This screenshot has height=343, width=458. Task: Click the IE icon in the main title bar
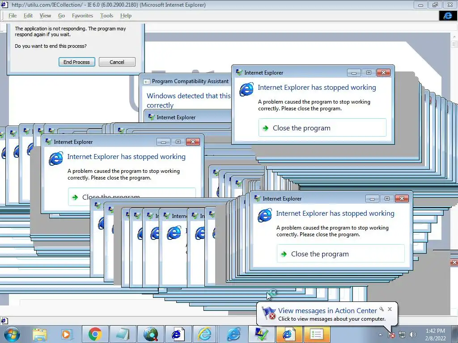pyautogui.click(x=4, y=4)
